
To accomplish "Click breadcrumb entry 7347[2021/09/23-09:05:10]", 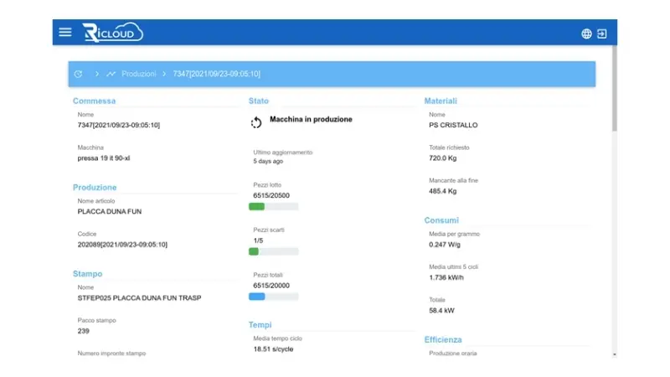I will tap(217, 74).
